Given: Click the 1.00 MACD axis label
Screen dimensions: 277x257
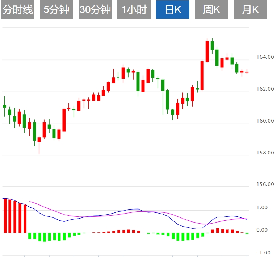Looking at the screenshot, I should [x=262, y=207].
